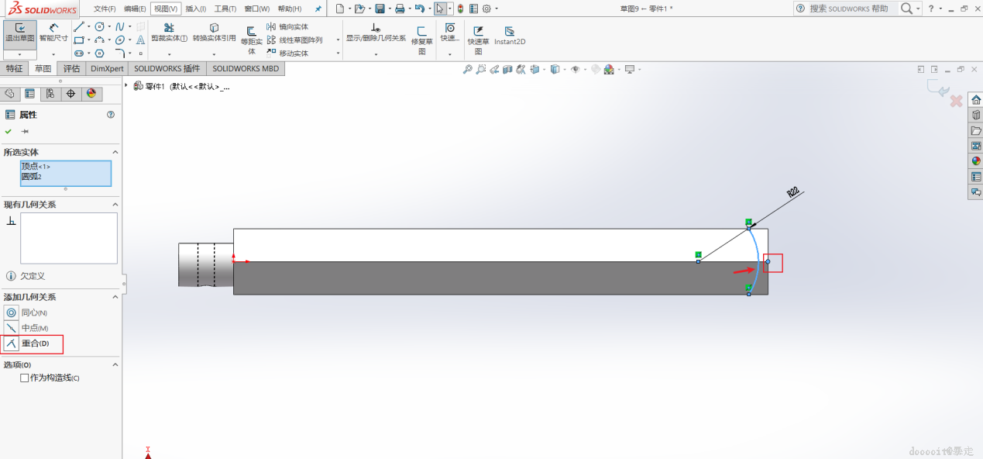
Task: Open the dropdown under 智能尺寸
Action: pos(53,55)
